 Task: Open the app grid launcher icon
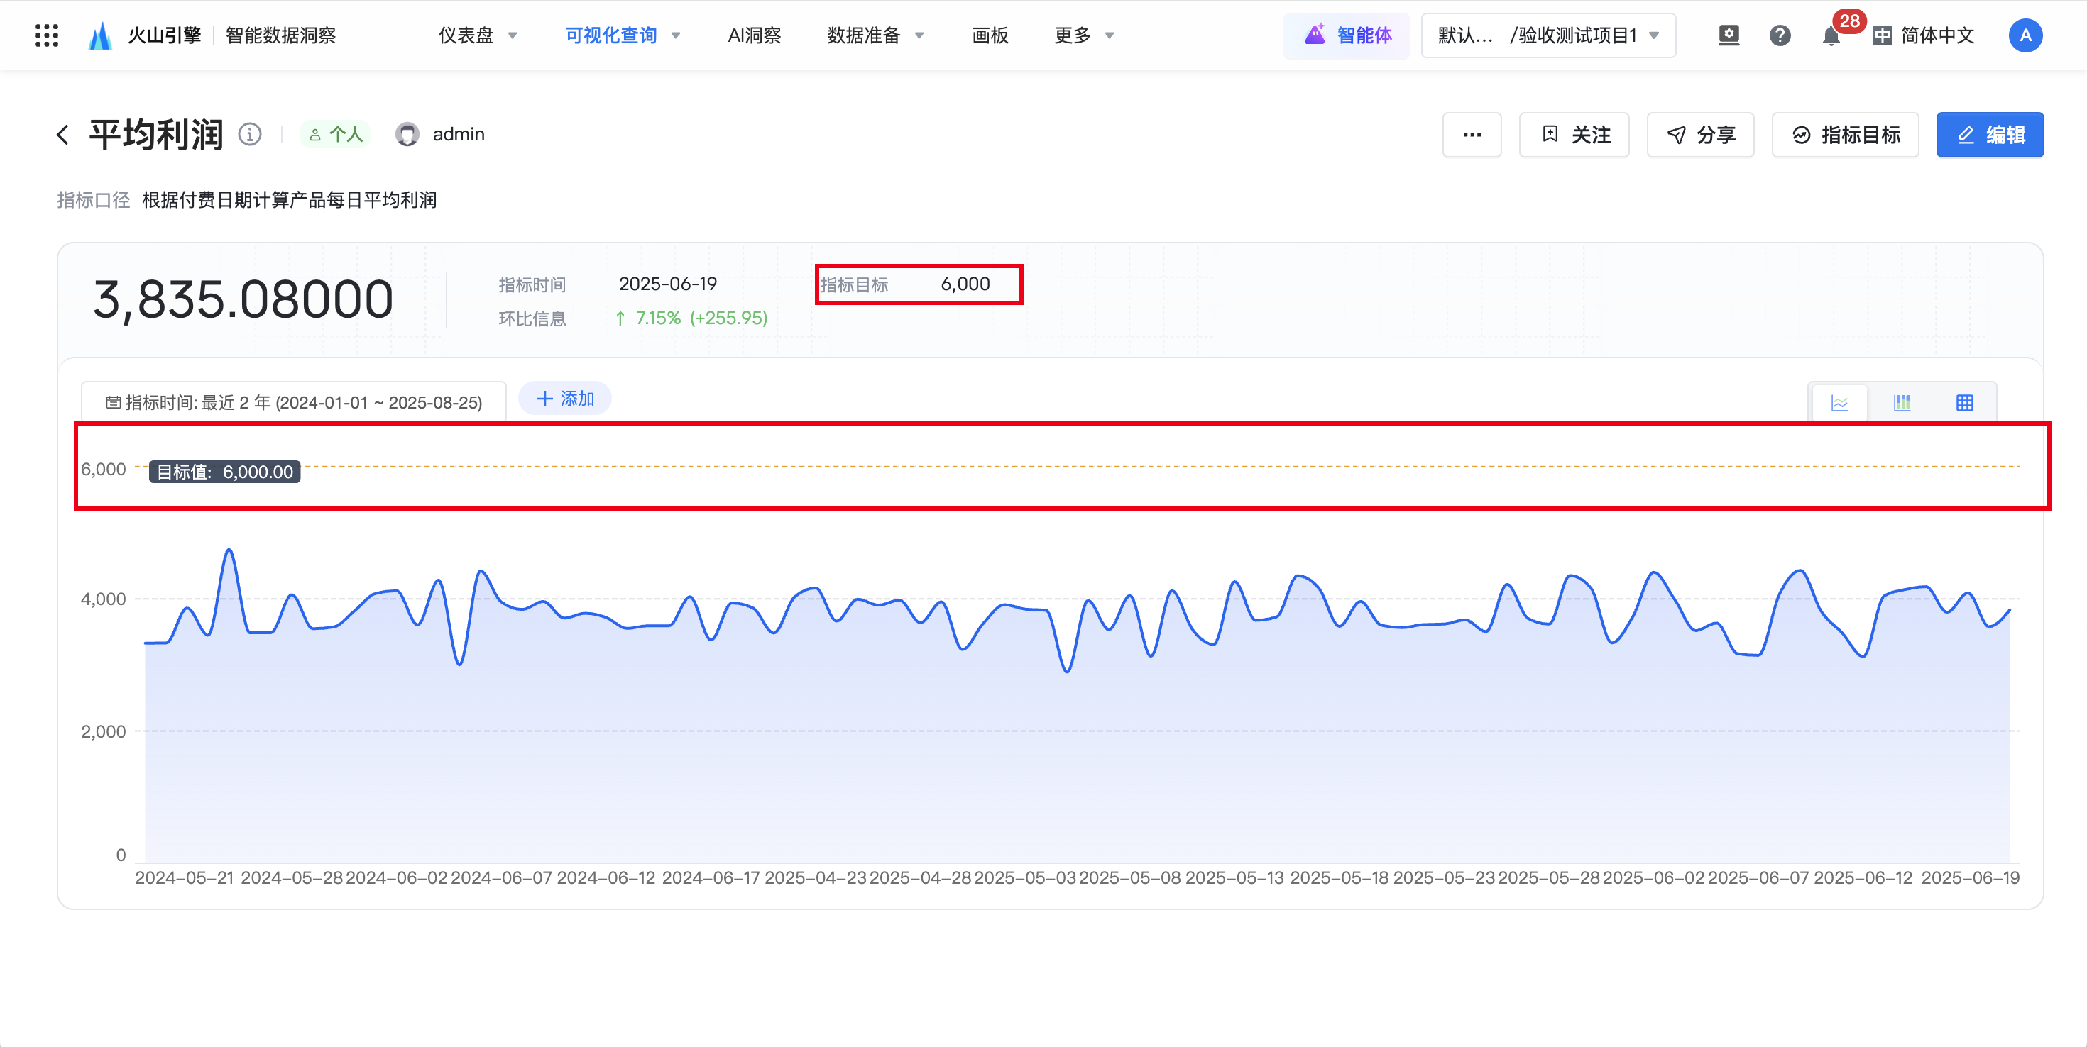click(x=47, y=35)
